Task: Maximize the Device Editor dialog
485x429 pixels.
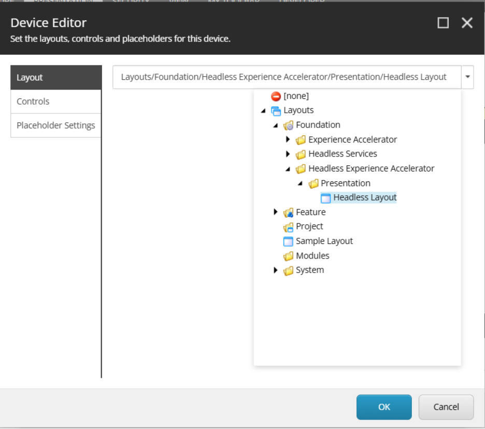Action: 443,23
